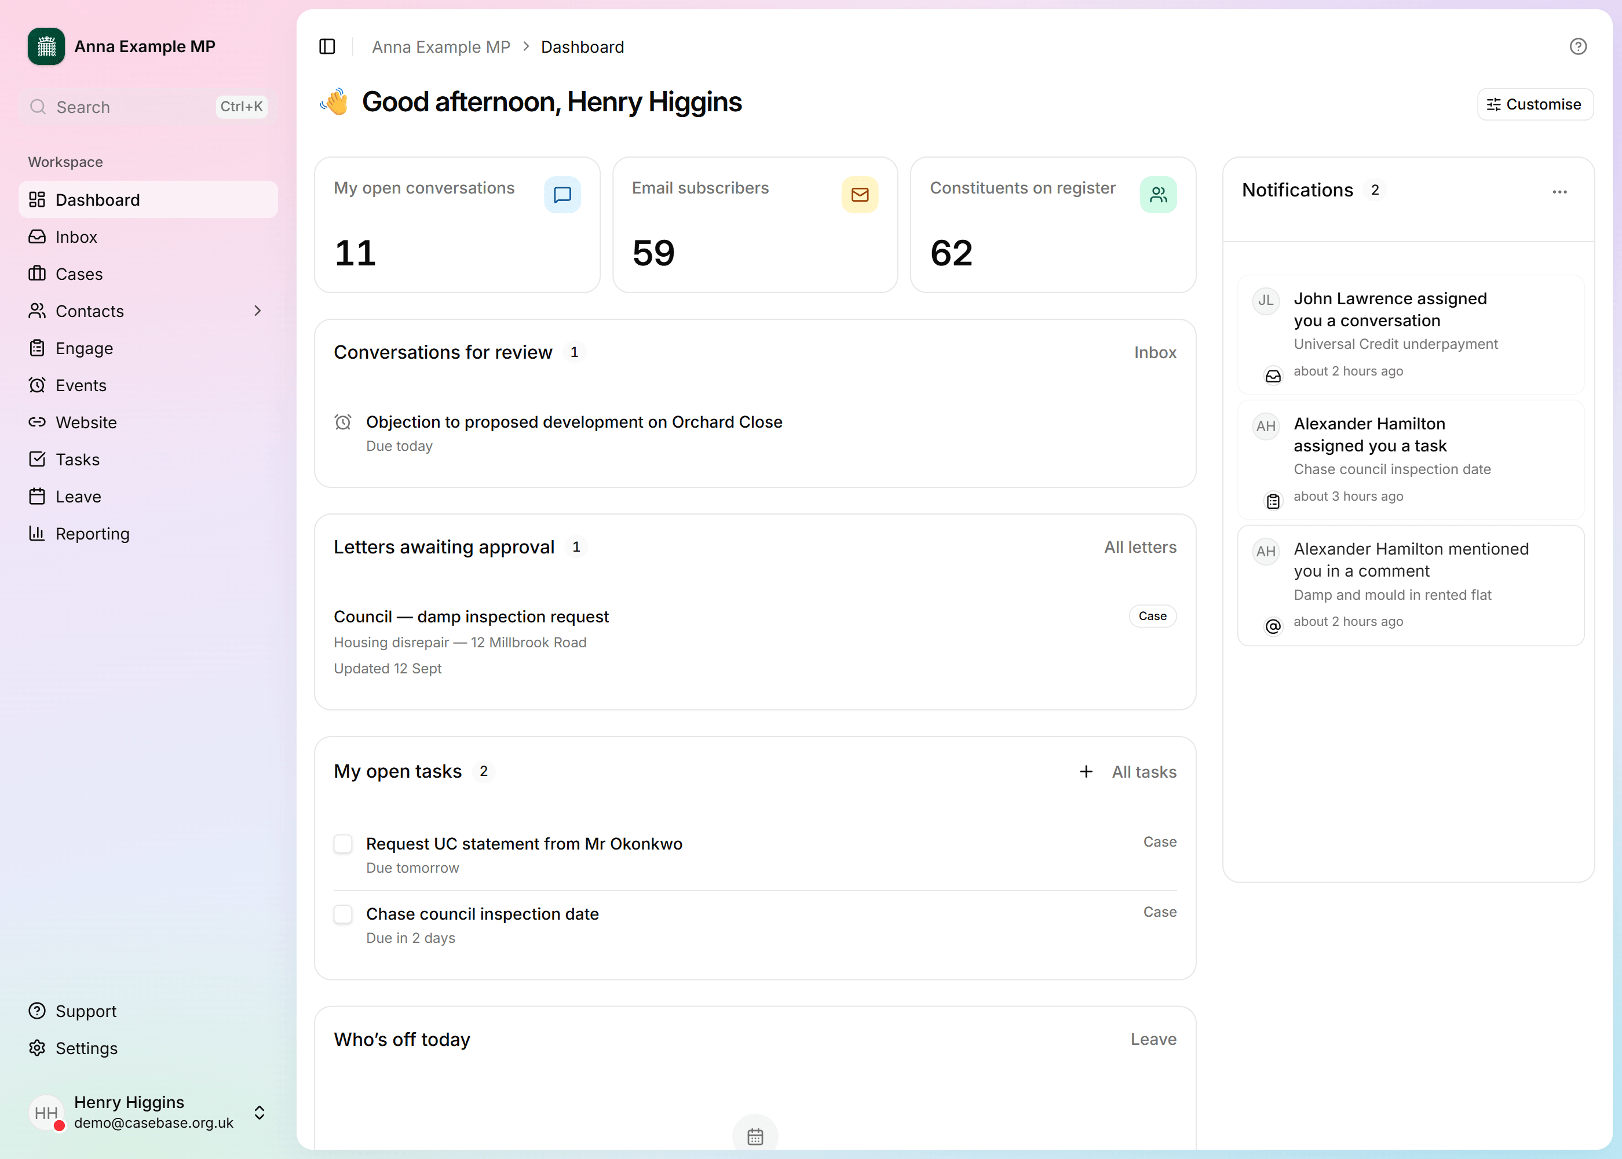Open Website in the sidebar

click(148, 422)
